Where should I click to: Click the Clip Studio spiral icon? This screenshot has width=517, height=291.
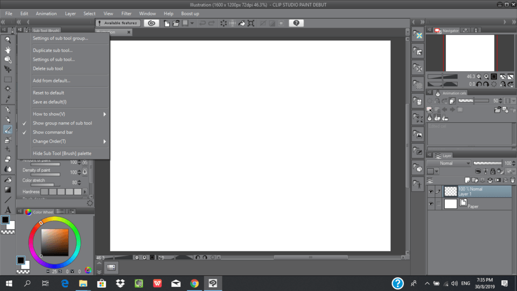(x=151, y=23)
